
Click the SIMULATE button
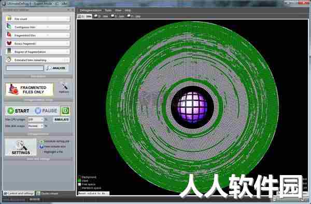62,119
